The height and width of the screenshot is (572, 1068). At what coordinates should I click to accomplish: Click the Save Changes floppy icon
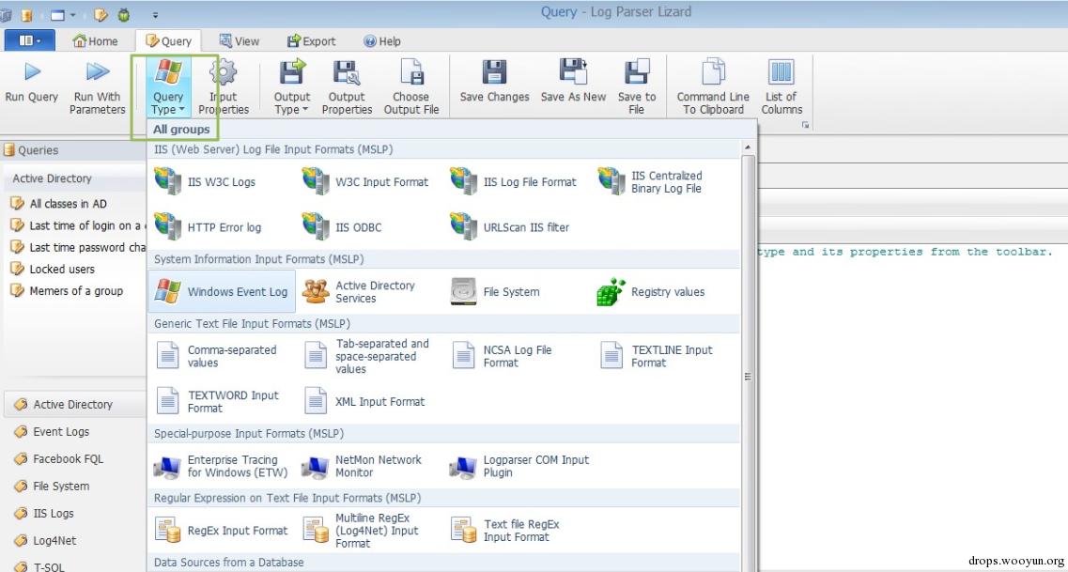[x=494, y=73]
